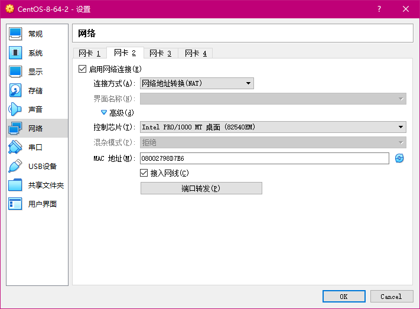The width and height of the screenshot is (420, 309).
Task: Select the 网络 (Network) monitors icon
Action: 15,128
